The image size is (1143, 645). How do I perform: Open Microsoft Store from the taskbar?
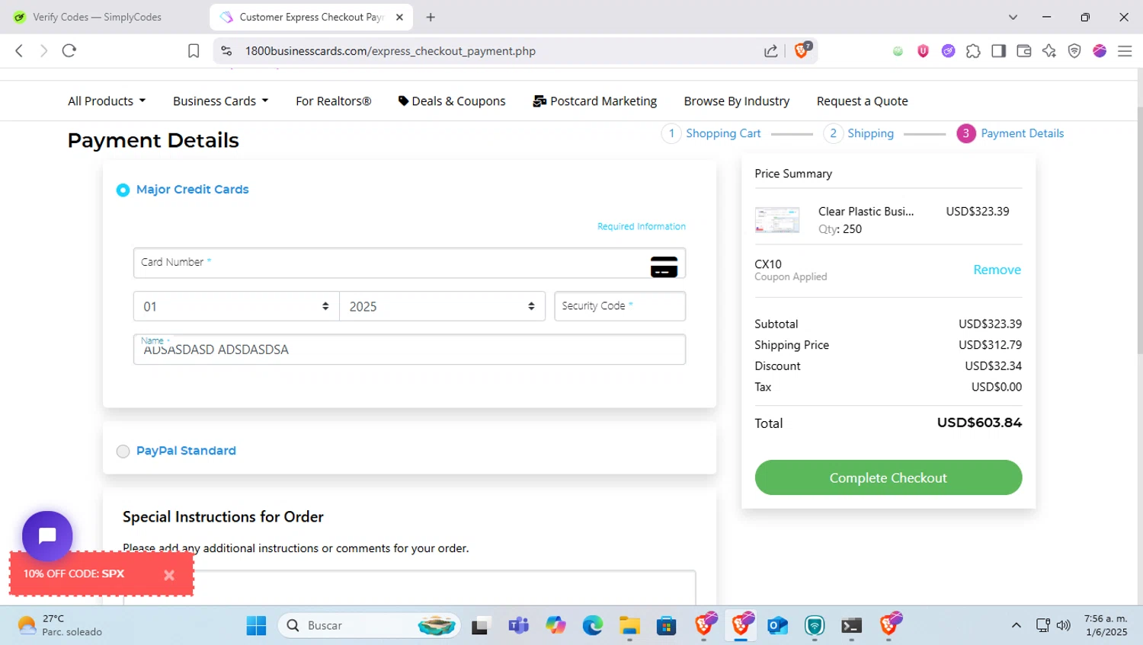(x=666, y=625)
